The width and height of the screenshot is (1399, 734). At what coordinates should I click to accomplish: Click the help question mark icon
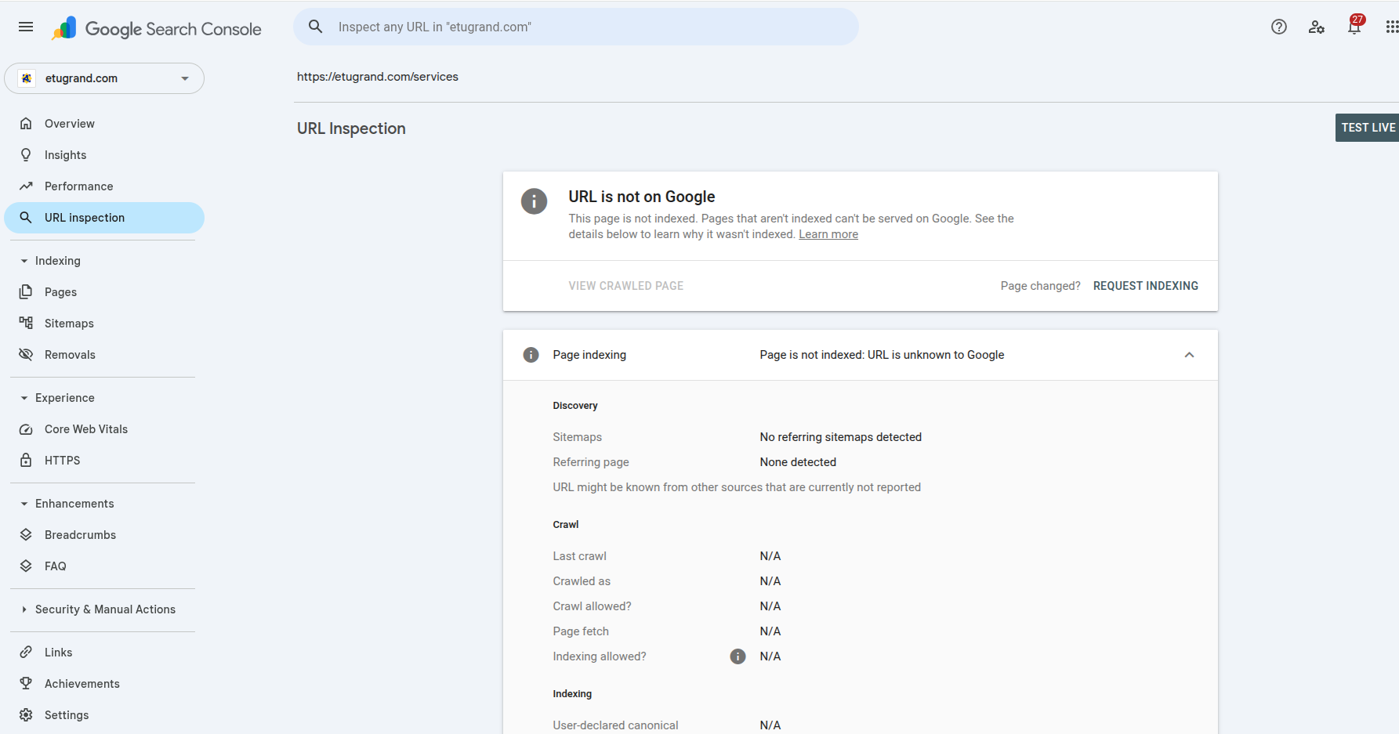tap(1278, 27)
